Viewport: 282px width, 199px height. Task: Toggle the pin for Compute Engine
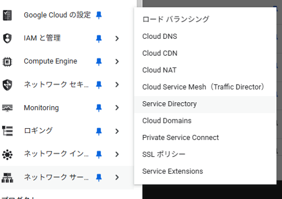(x=99, y=62)
